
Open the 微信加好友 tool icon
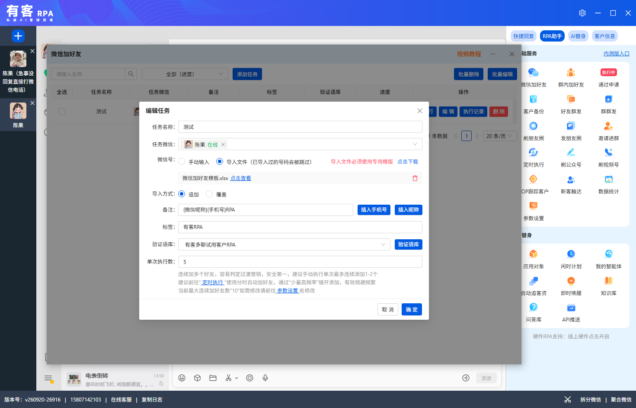tap(534, 73)
